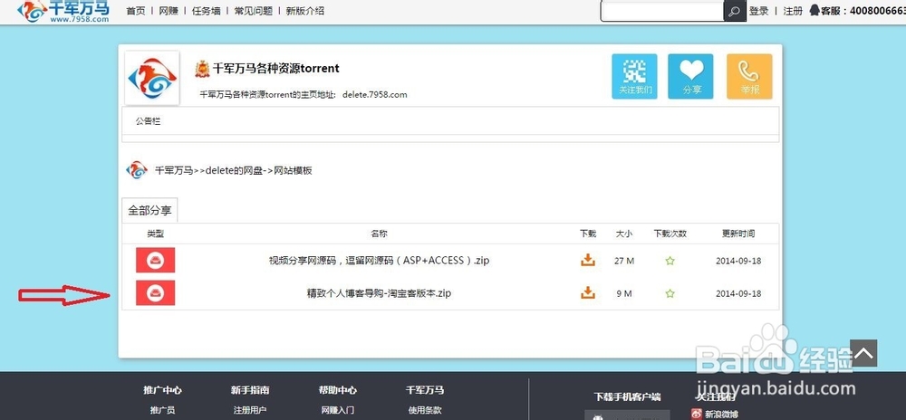Screen dimensions: 906x420
Task: Click the 名称 column header
Action: [x=379, y=234]
